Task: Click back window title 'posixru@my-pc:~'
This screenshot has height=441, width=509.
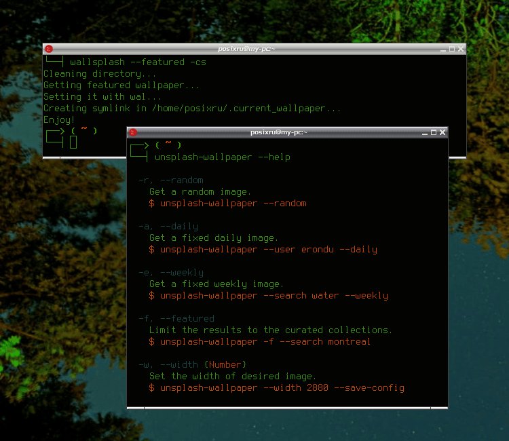Action: pos(246,49)
